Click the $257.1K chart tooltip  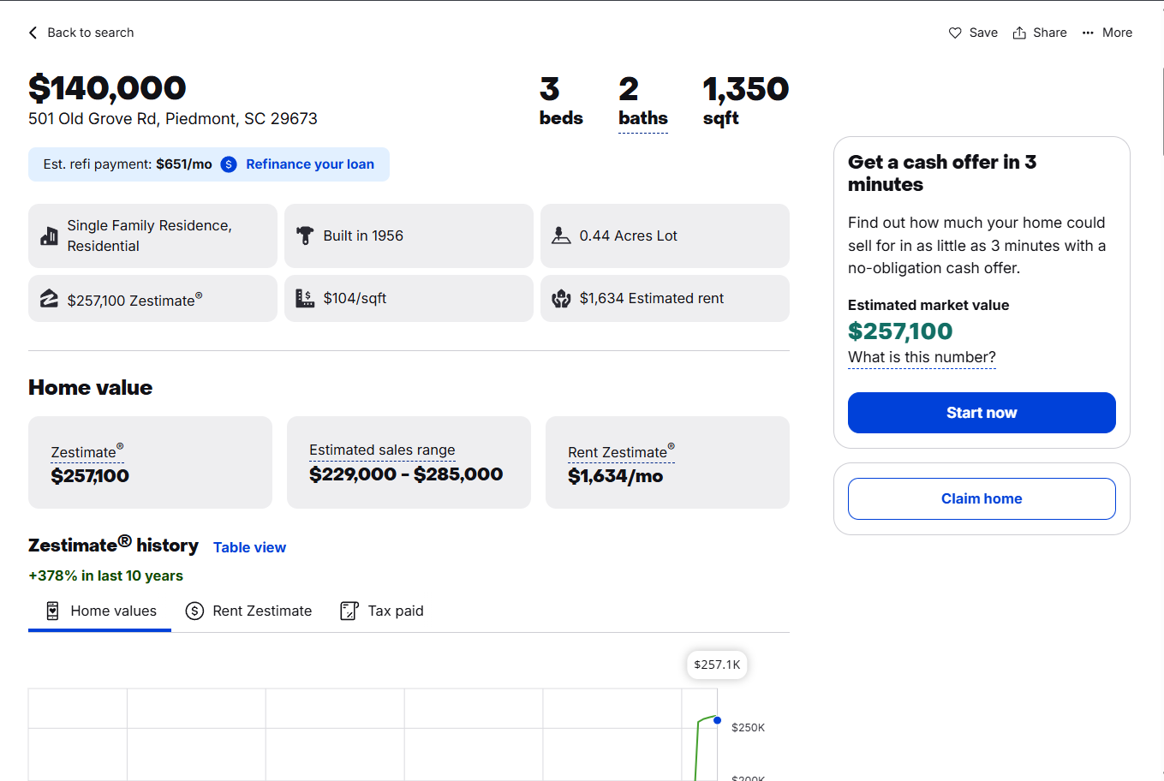coord(717,665)
